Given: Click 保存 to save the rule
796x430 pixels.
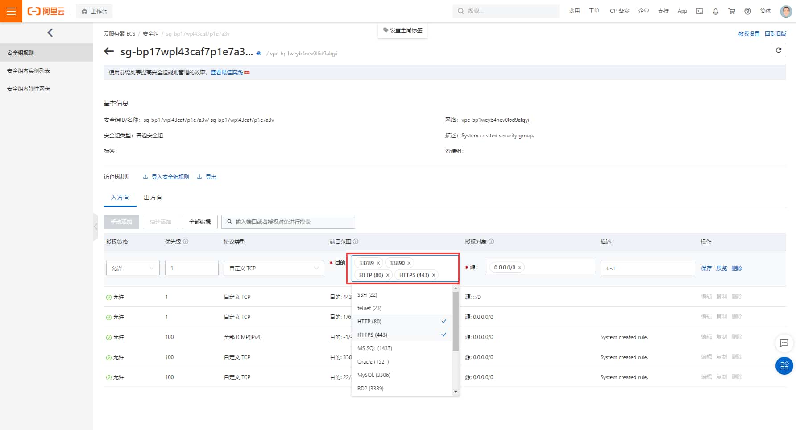Looking at the screenshot, I should tap(706, 268).
